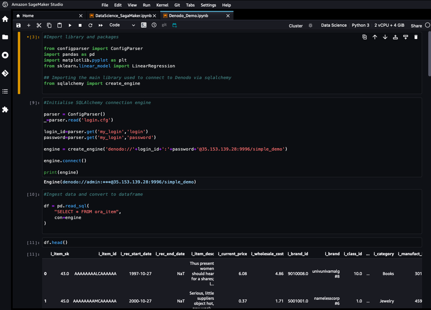Click the Share button
The width and height of the screenshot is (431, 310).
pos(416,26)
